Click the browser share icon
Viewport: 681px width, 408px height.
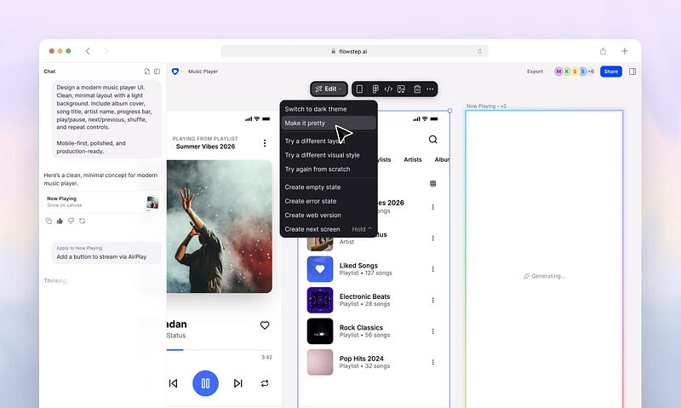603,51
